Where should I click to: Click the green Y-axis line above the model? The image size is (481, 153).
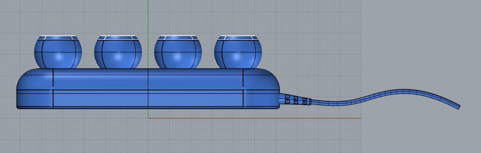(148, 18)
